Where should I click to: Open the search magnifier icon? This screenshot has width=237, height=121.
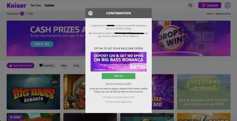190,5
